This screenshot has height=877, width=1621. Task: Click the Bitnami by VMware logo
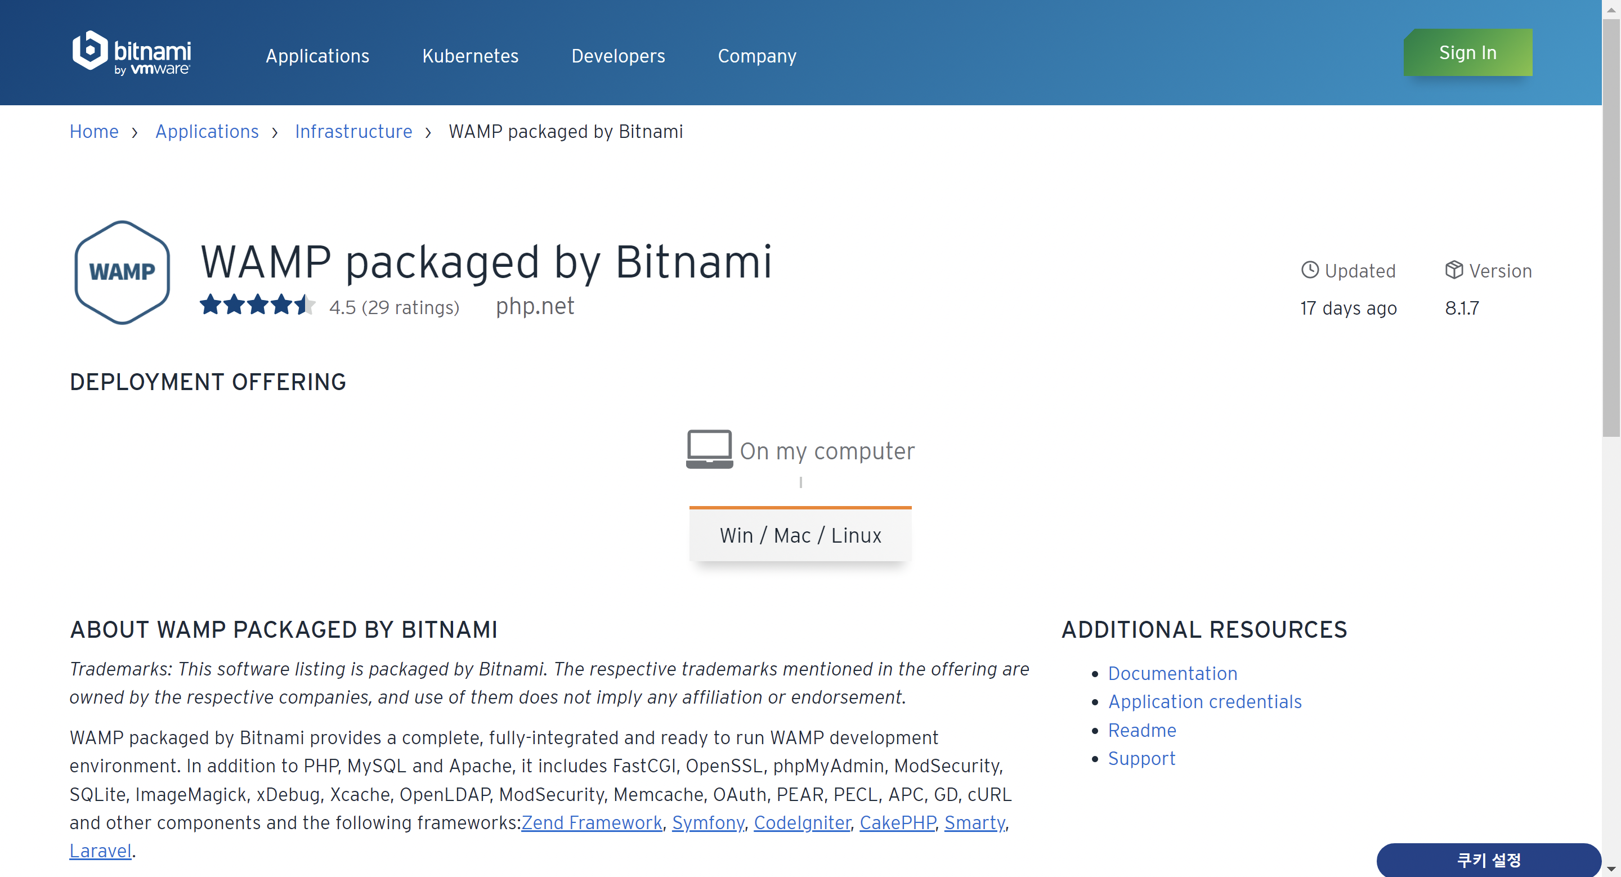[132, 53]
